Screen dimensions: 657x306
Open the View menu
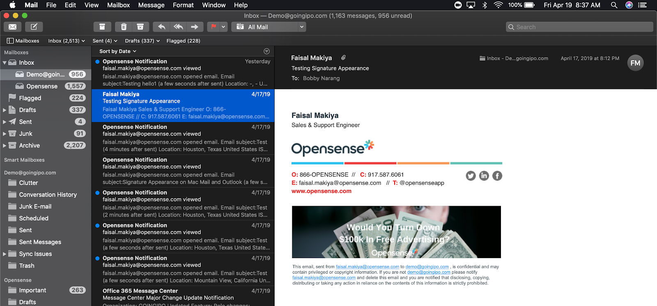[92, 5]
